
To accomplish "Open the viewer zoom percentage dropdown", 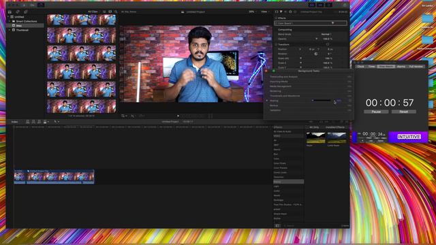I will (252, 12).
